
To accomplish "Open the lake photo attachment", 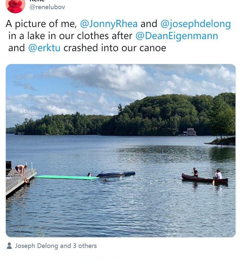I will click(x=121, y=151).
